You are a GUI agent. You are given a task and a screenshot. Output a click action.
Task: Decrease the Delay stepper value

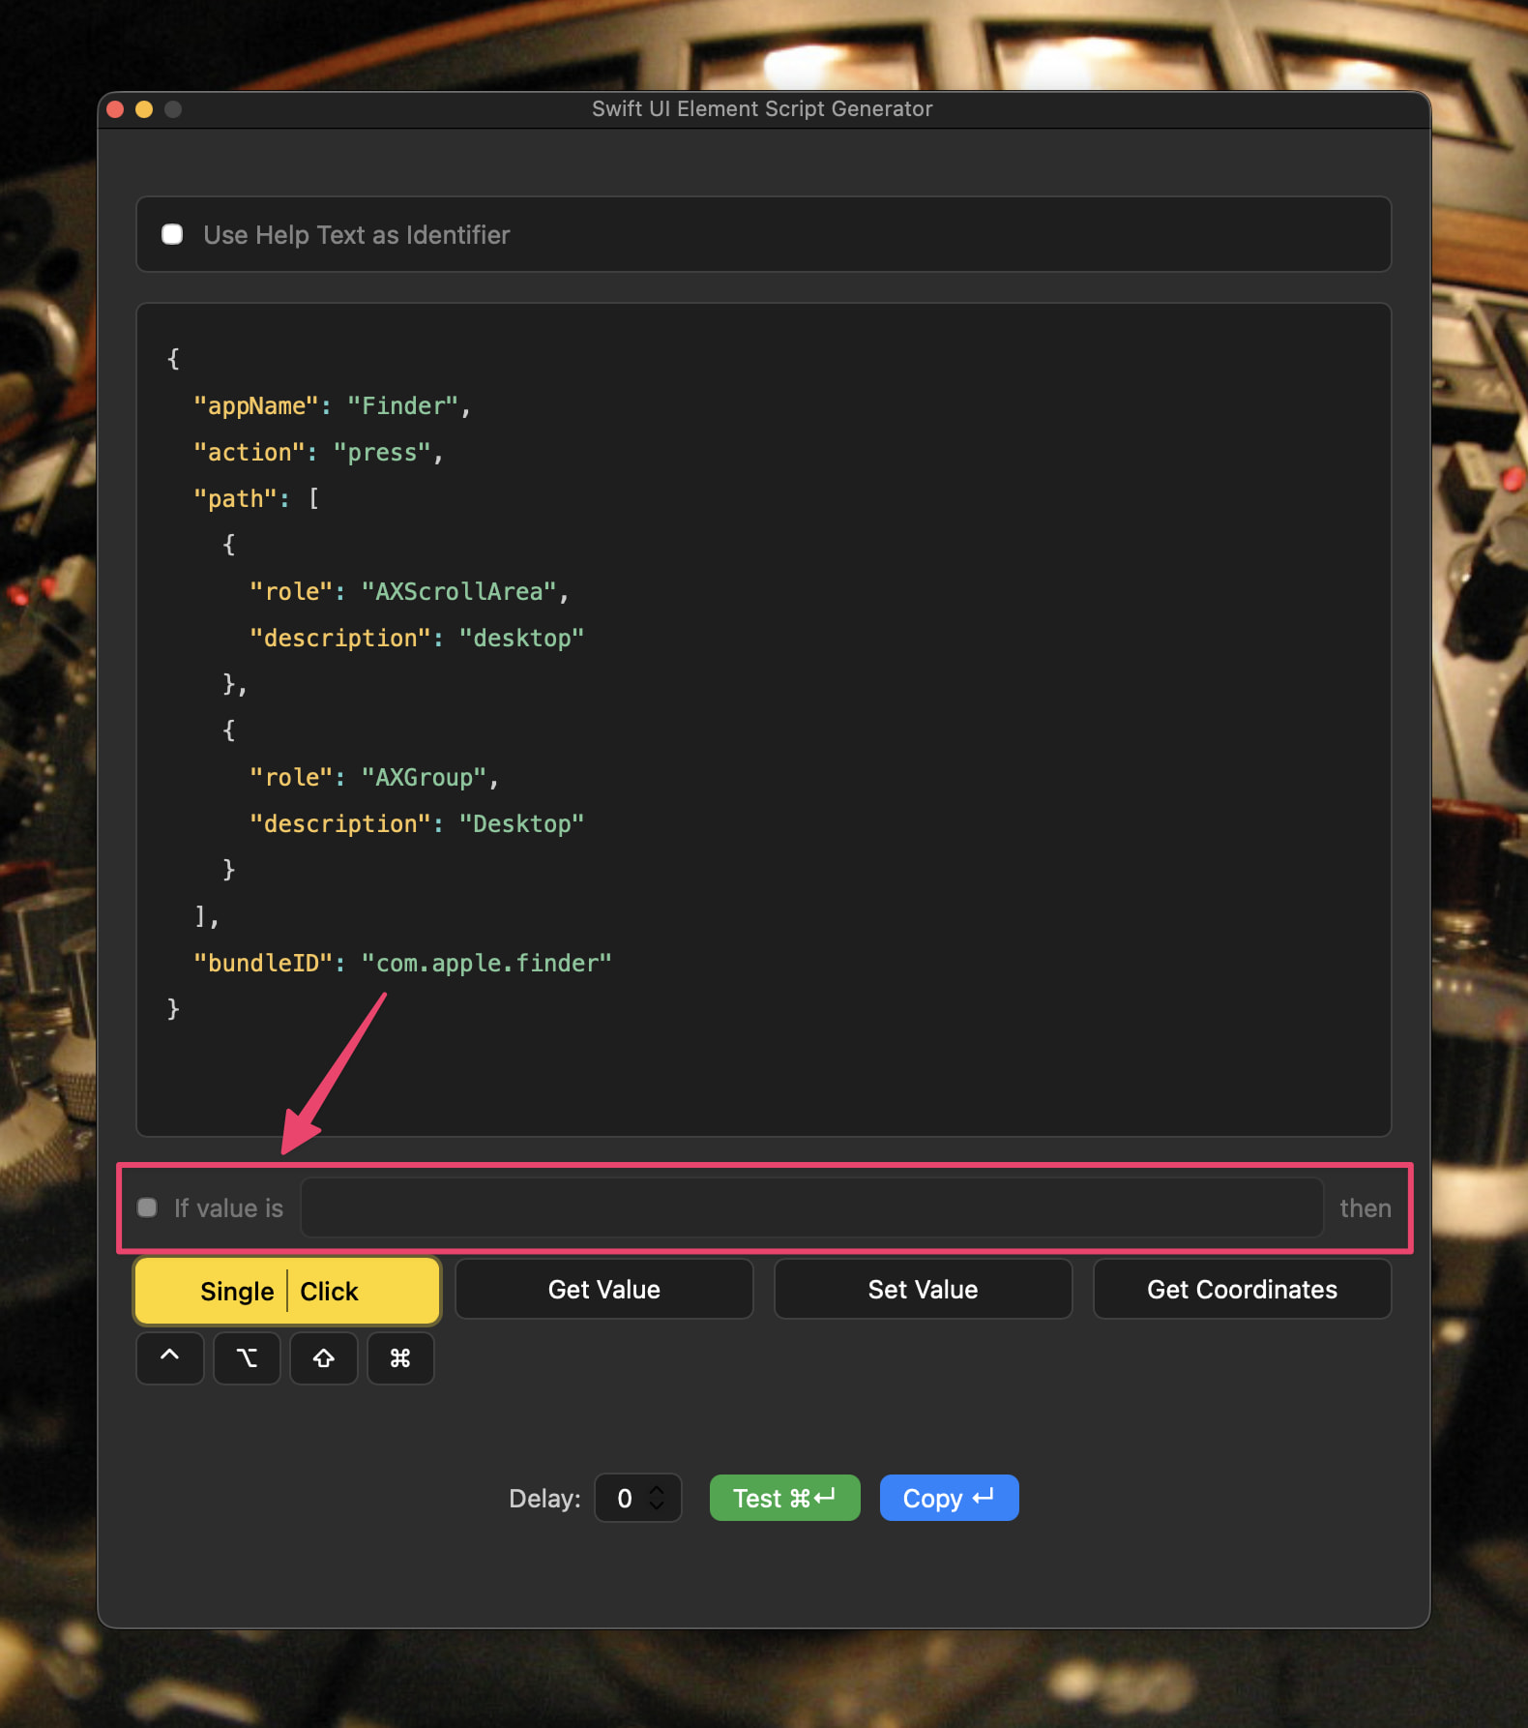657,1505
